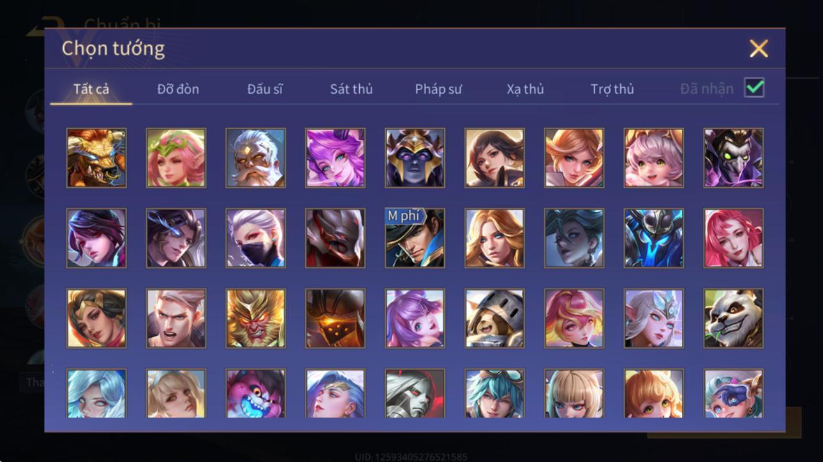
Task: Filter heroes by Xạ thủ
Action: point(525,89)
